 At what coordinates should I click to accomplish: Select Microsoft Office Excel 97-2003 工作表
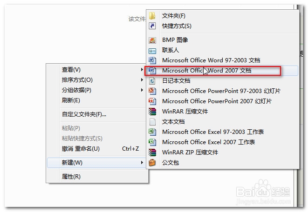pos(223,132)
